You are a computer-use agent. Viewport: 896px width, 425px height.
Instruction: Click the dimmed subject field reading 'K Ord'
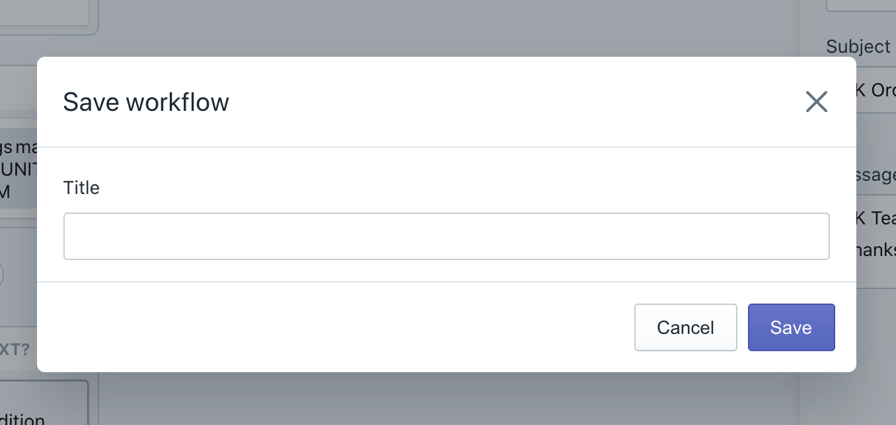(876, 90)
